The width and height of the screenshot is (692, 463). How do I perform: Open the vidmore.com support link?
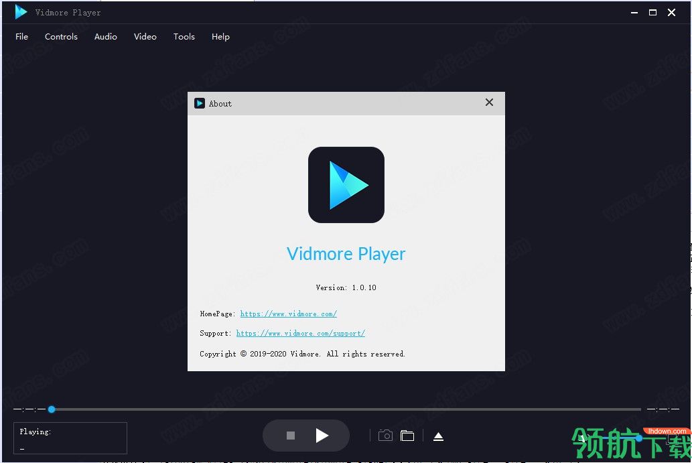[x=301, y=333]
